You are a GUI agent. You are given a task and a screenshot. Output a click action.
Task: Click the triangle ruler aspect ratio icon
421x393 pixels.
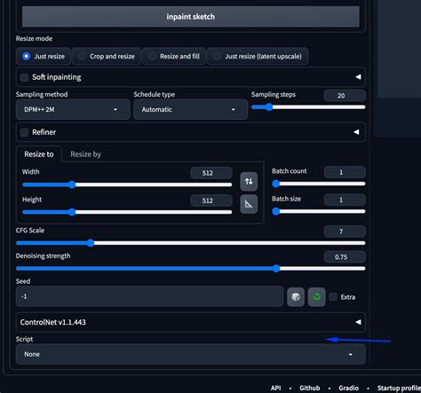(249, 204)
